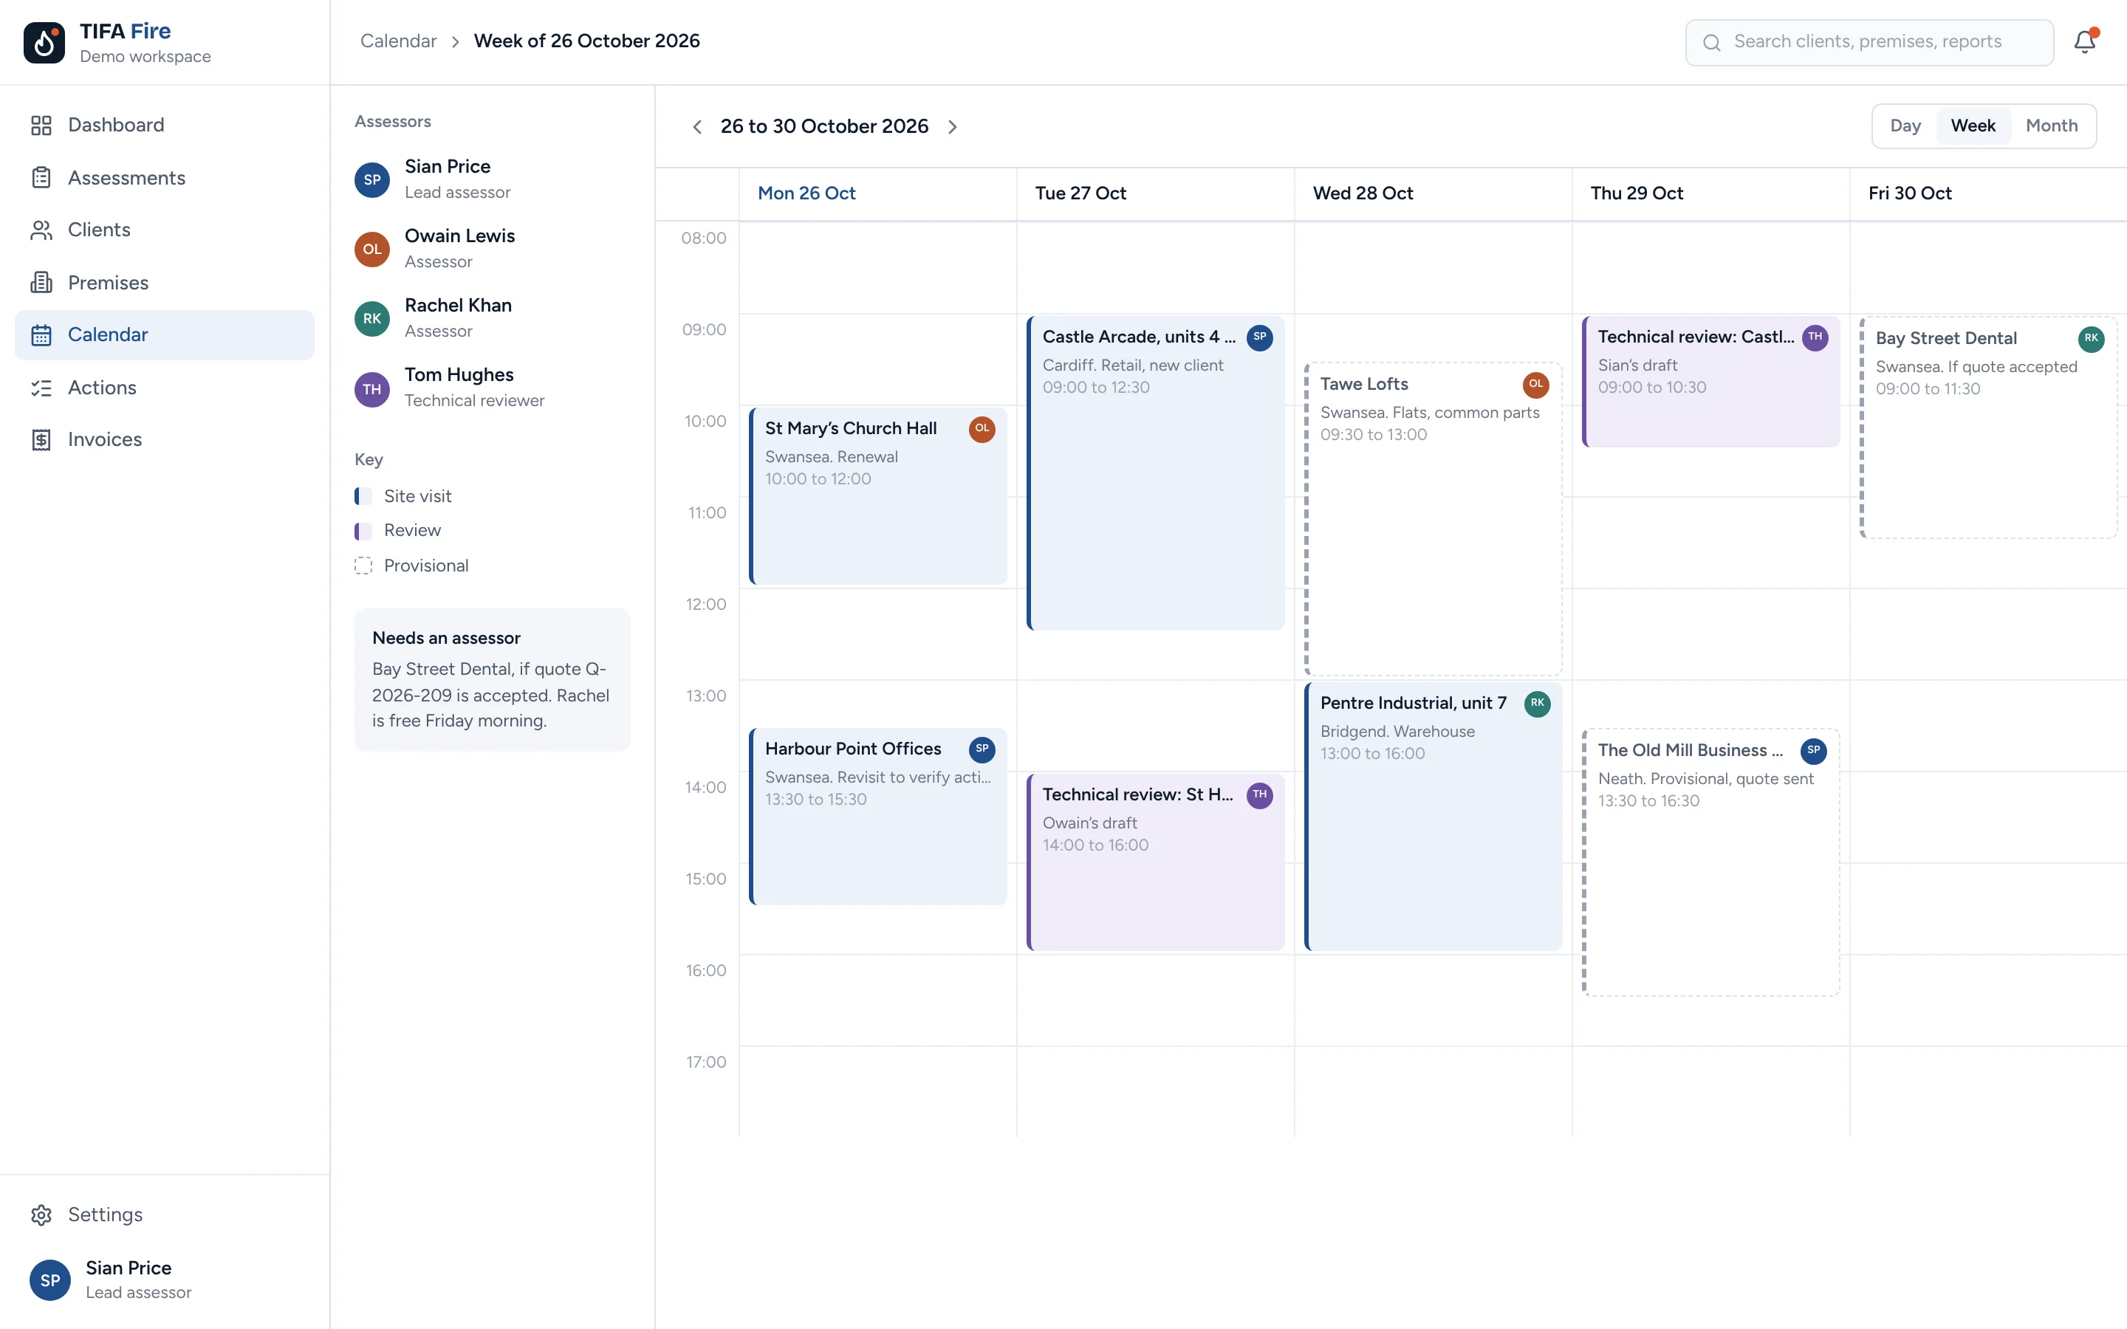Click RK avatar on Pentre Industrial

1536,703
